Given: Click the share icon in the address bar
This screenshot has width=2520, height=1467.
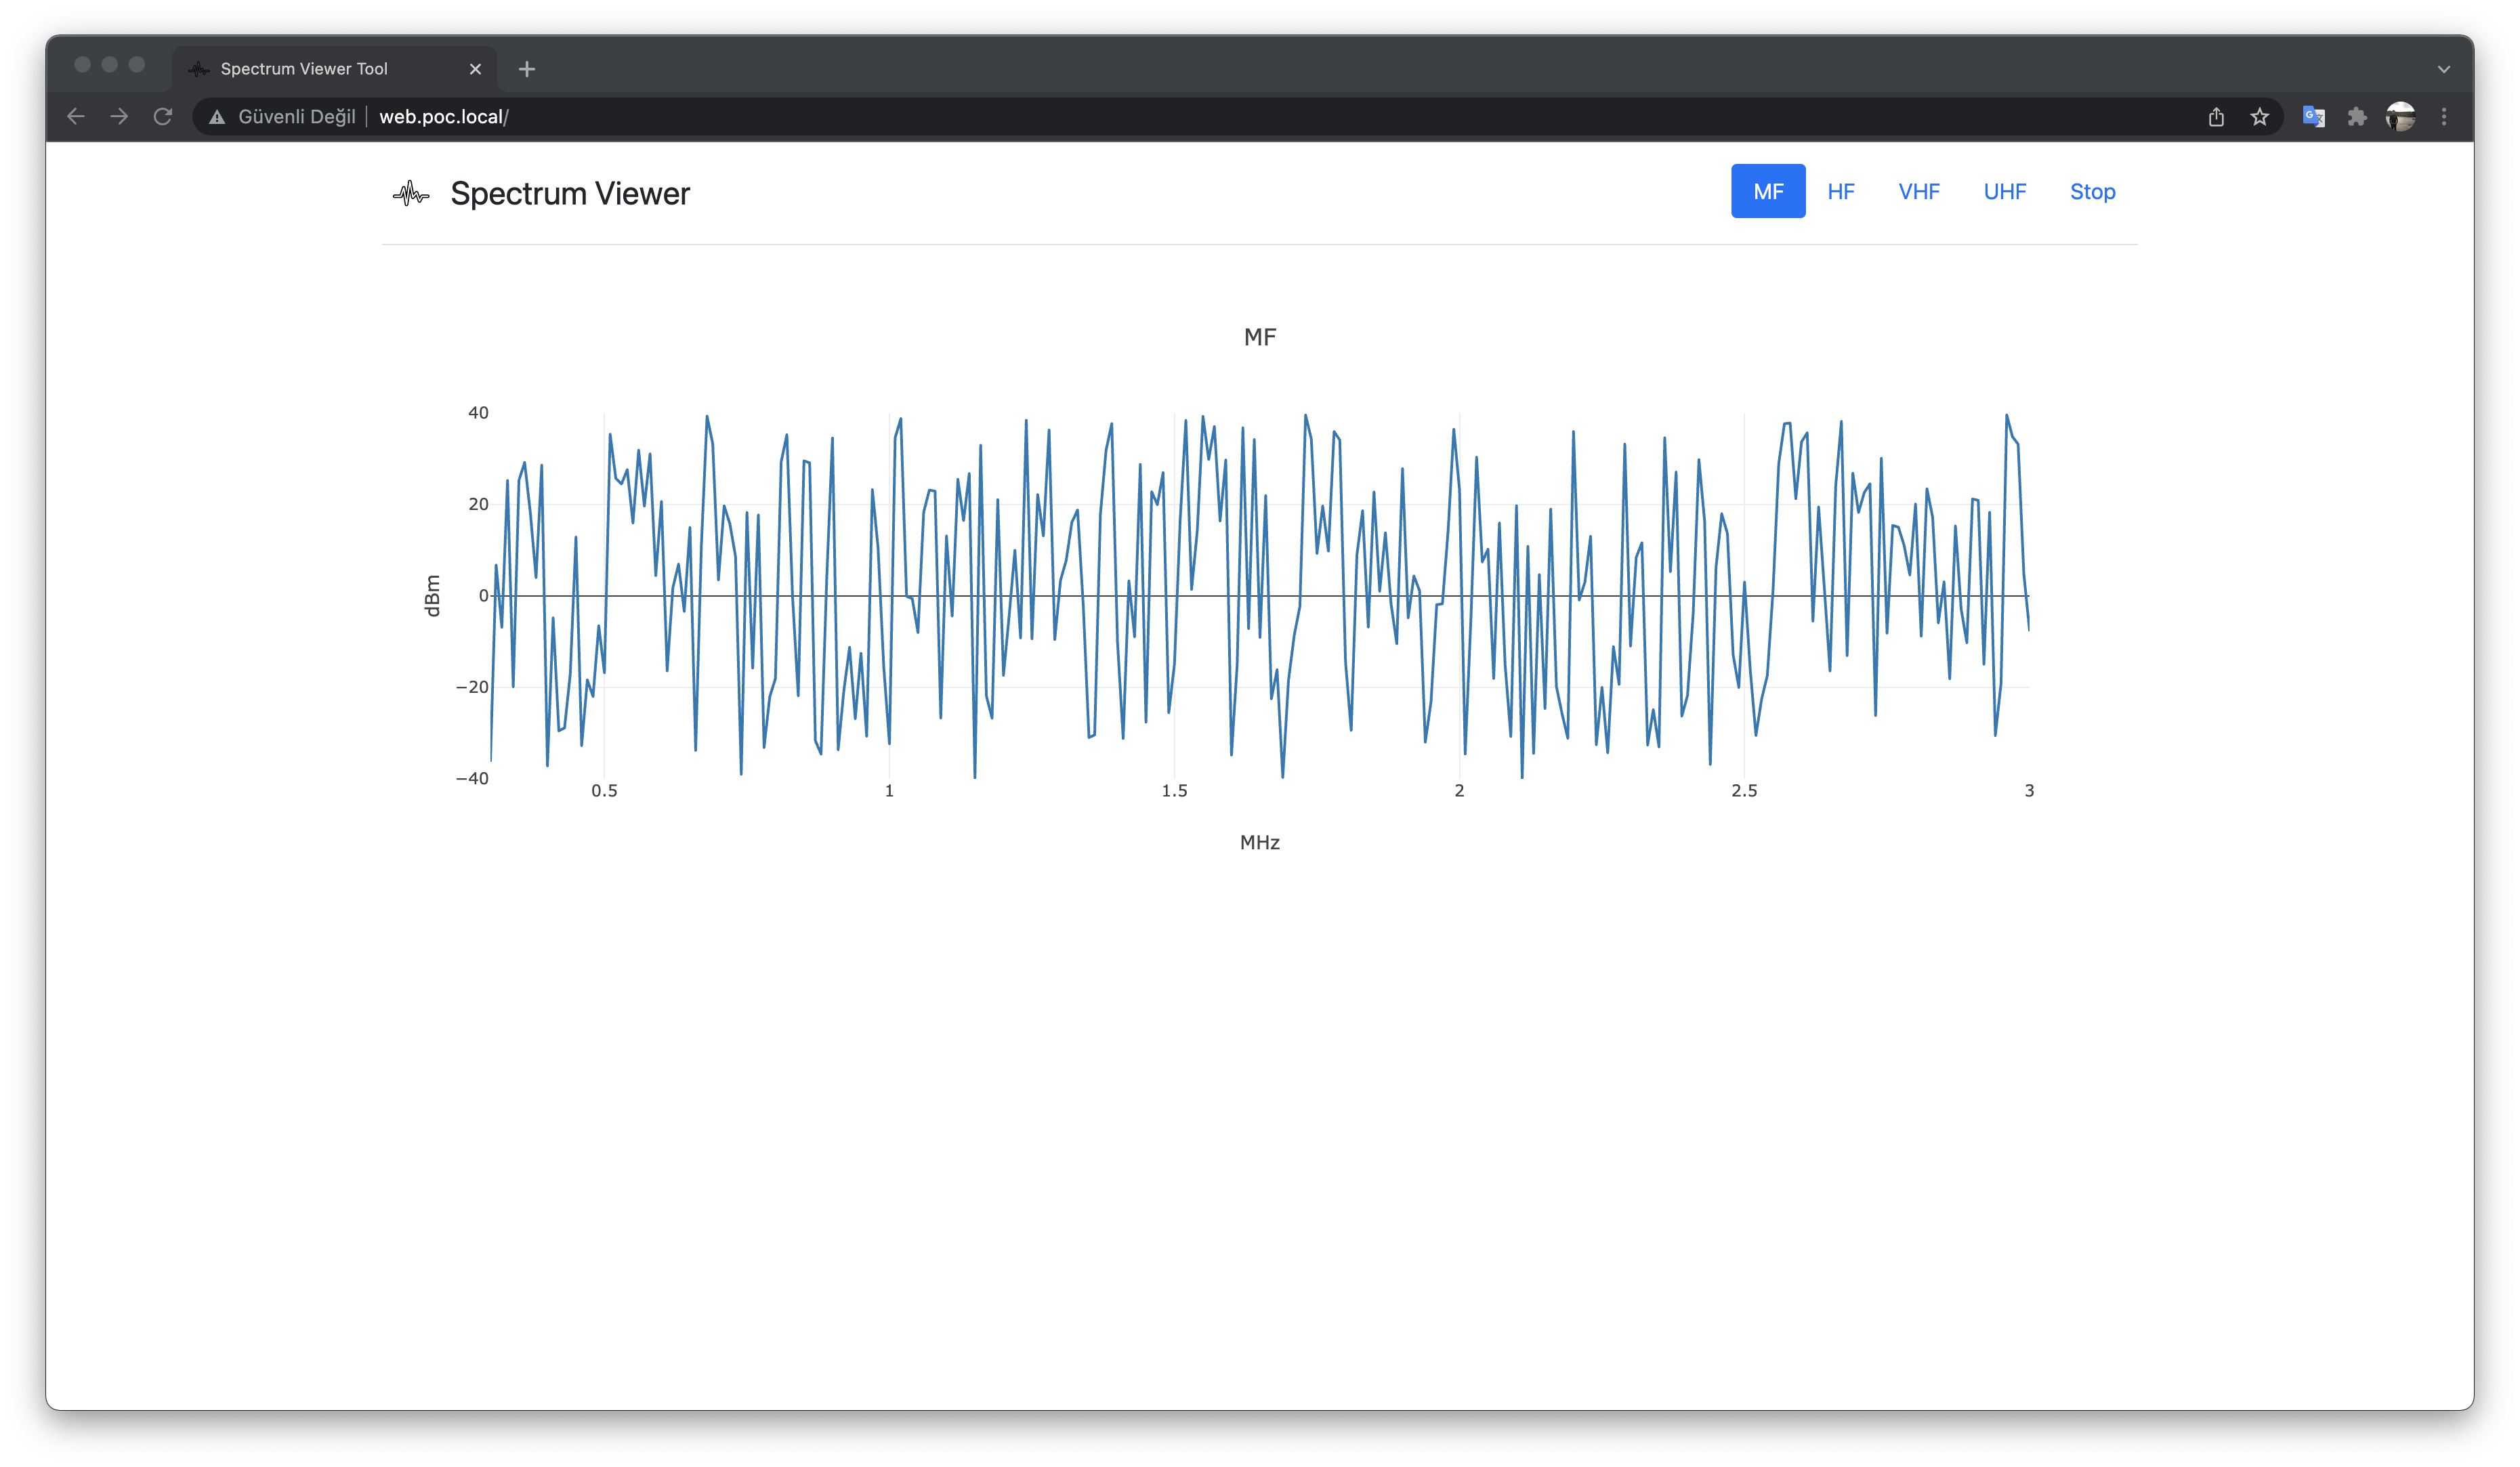Looking at the screenshot, I should click(x=2216, y=117).
